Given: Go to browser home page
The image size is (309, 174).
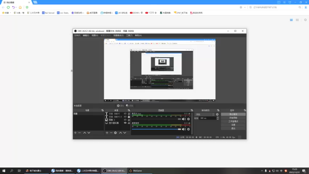Looking at the screenshot, I should 20,7.
